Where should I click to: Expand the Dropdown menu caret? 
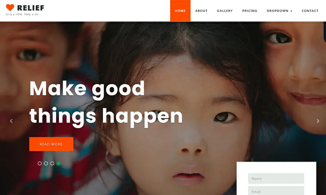click(291, 11)
